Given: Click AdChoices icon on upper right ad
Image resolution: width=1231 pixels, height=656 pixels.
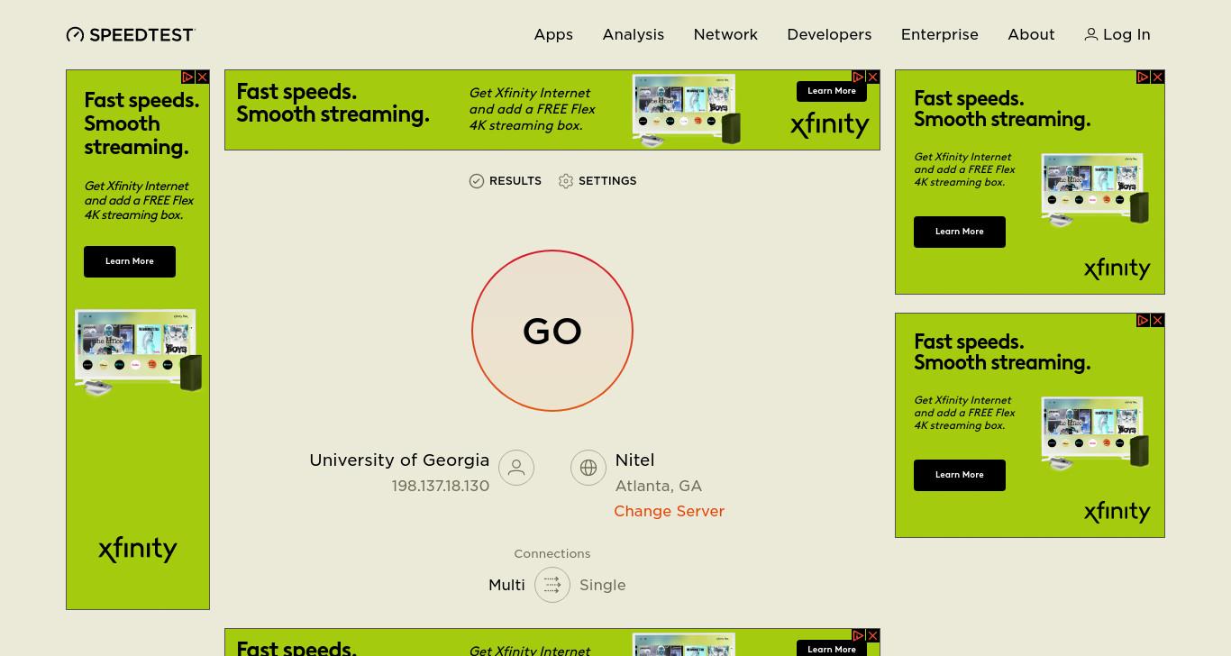Looking at the screenshot, I should click(1144, 77).
